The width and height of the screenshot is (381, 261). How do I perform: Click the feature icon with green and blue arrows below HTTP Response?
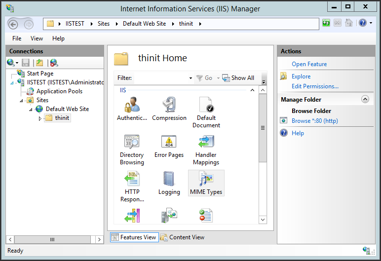click(132, 215)
